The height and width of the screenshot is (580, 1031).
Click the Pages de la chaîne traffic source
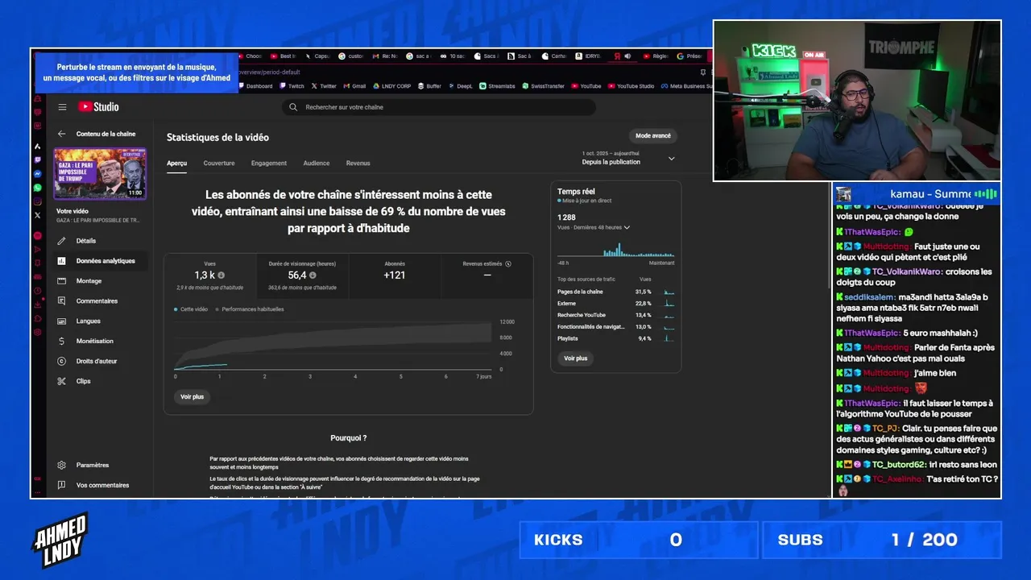616,292
